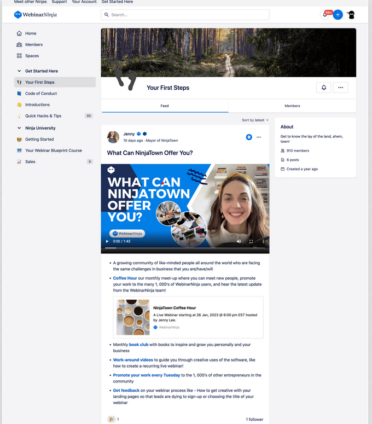Click the Getting Started emoji icon
The width and height of the screenshot is (372, 424).
click(19, 140)
